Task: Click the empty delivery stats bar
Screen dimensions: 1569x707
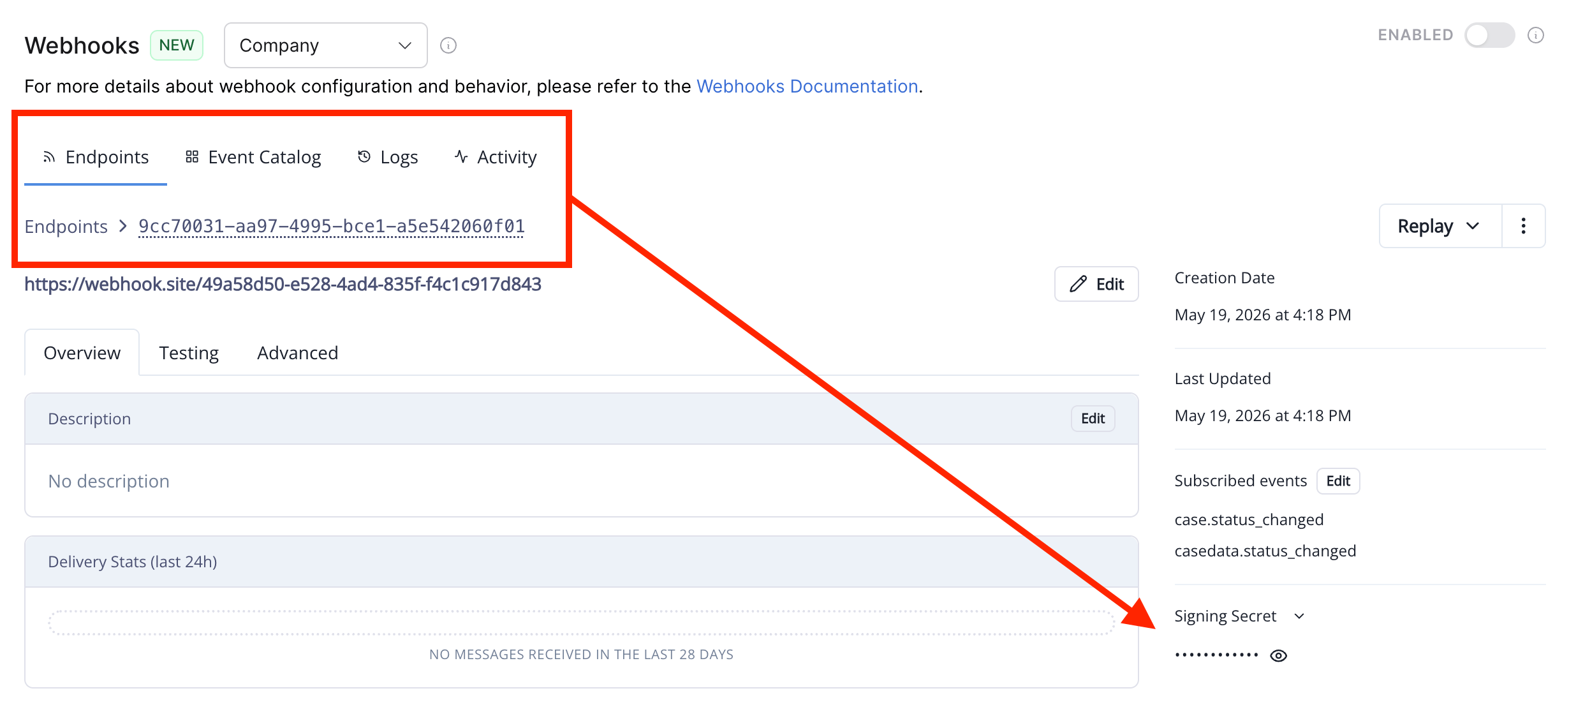Action: point(581,623)
